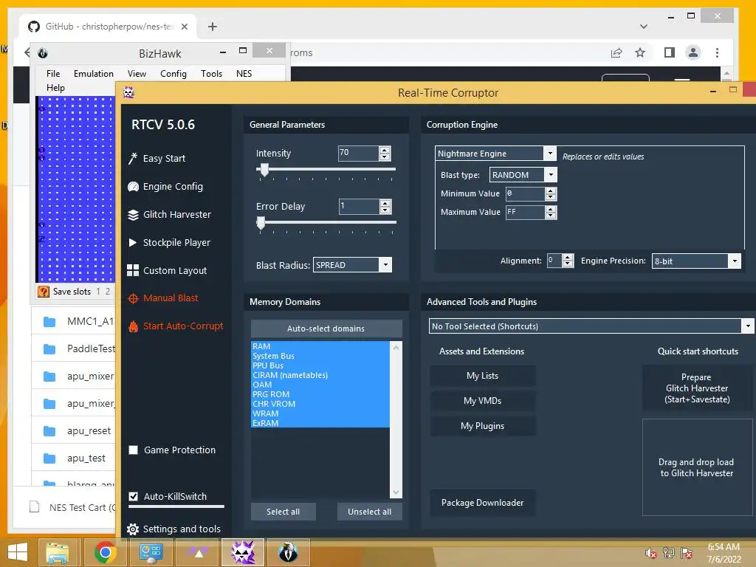This screenshot has height=567, width=756.
Task: Click Chrome share page icon
Action: click(616, 52)
